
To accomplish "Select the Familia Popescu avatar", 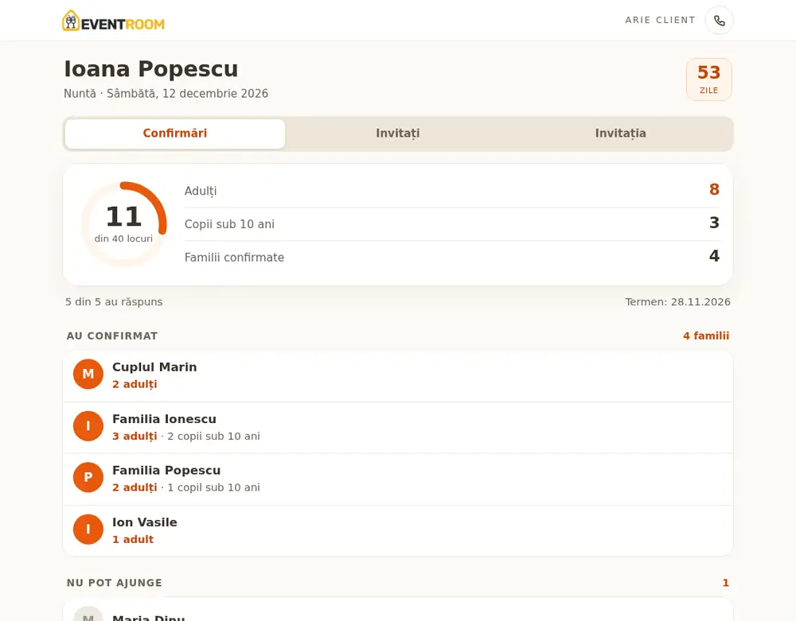I will pyautogui.click(x=88, y=478).
